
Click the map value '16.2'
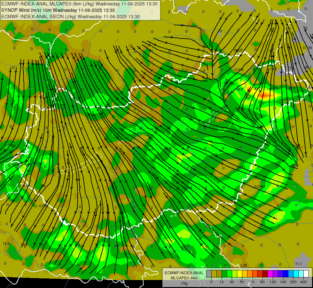tap(239, 89)
